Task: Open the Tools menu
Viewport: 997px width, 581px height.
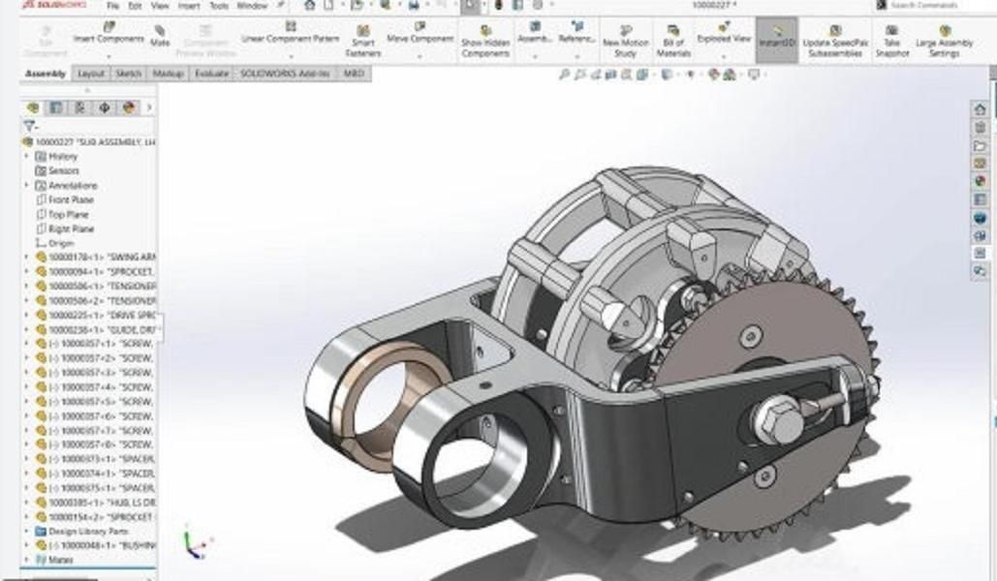Action: pyautogui.click(x=219, y=6)
